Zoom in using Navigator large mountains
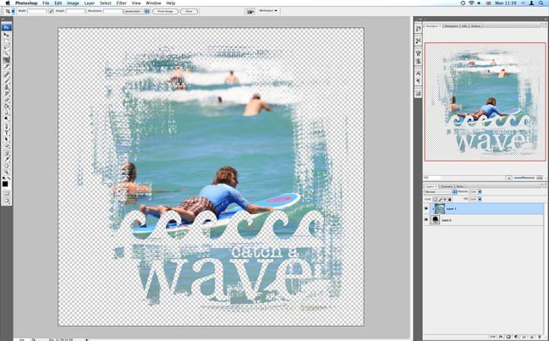Viewport: 549px width, 341px height. (x=540, y=178)
